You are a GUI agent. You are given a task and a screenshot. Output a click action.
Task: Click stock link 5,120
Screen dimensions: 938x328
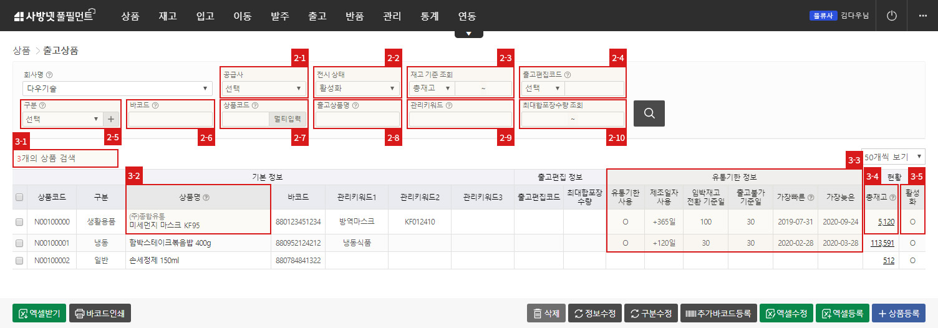pos(886,221)
